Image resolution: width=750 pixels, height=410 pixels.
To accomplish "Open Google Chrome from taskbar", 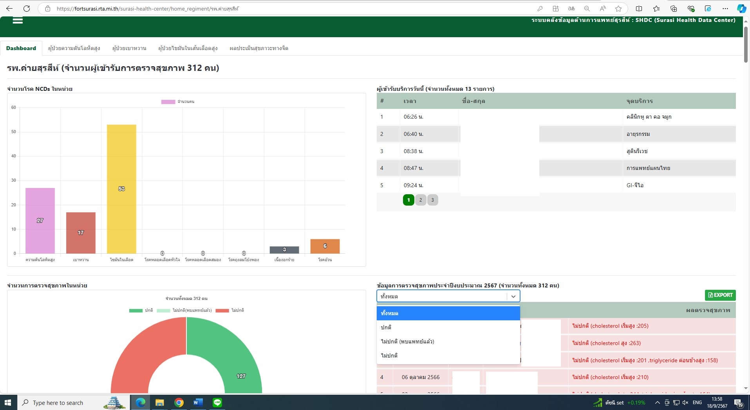I will (179, 403).
